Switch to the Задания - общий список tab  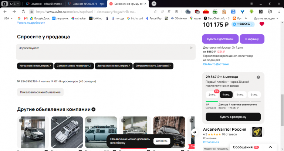click(44, 4)
